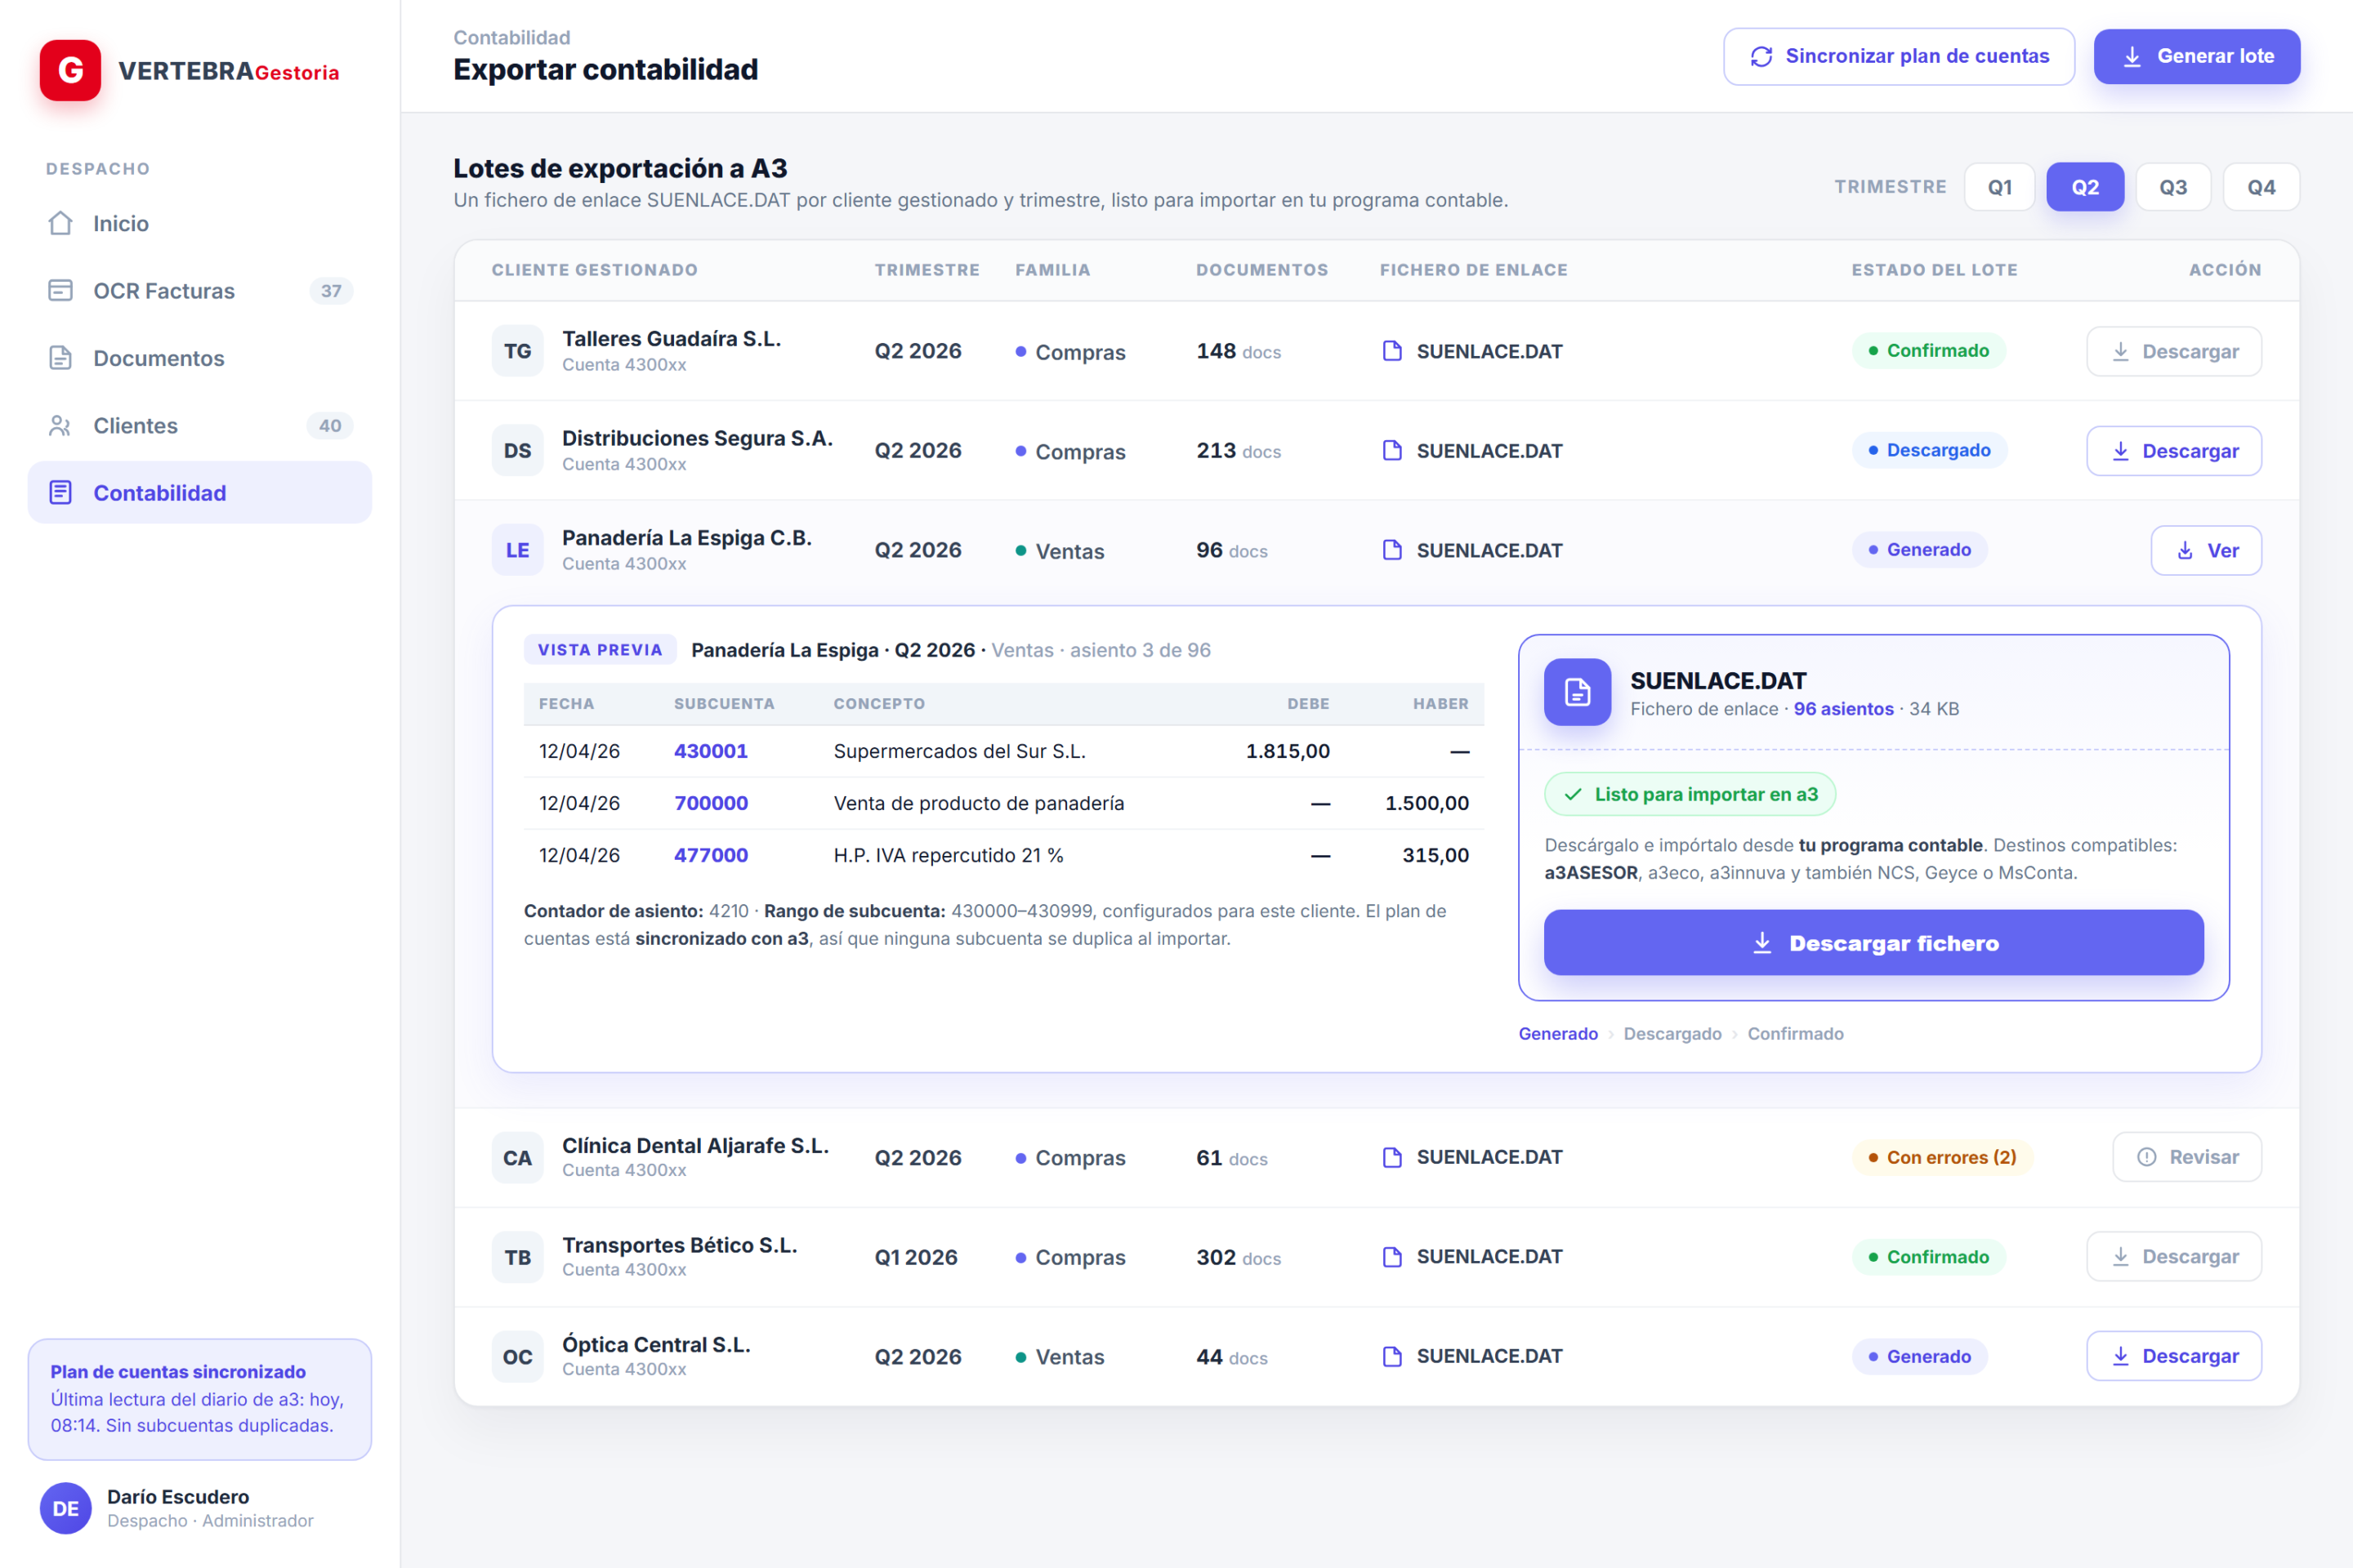Image resolution: width=2353 pixels, height=1568 pixels.
Task: Click the Darío Escudero user name
Action: click(178, 1497)
